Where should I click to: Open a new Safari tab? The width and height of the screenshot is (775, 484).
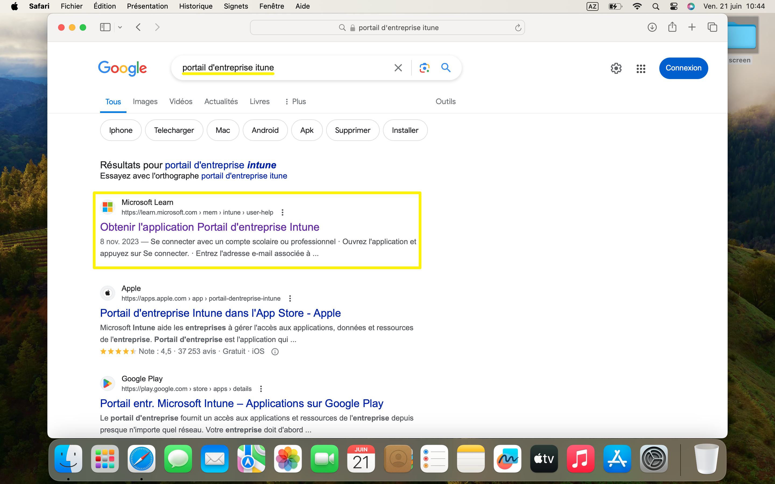click(x=692, y=27)
